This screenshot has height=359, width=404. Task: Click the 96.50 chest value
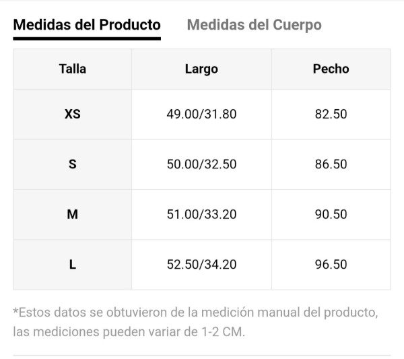[331, 265]
